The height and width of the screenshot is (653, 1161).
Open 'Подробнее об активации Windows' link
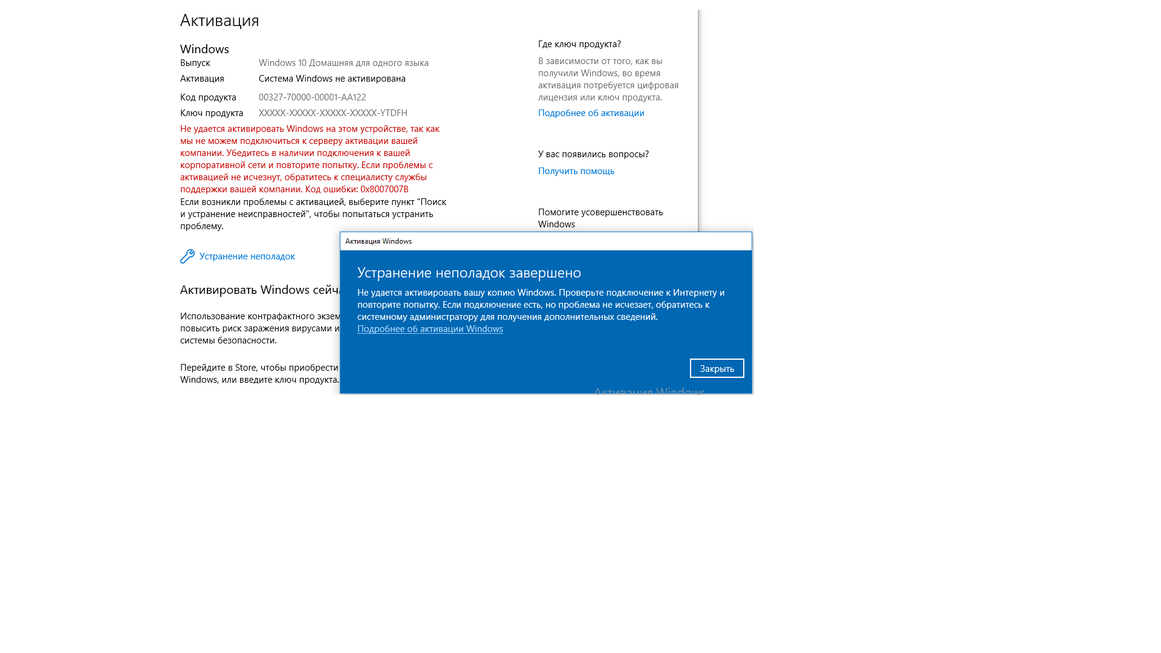(430, 328)
